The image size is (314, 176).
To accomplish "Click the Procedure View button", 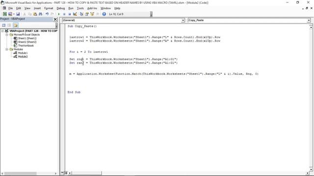I will point(62,173).
